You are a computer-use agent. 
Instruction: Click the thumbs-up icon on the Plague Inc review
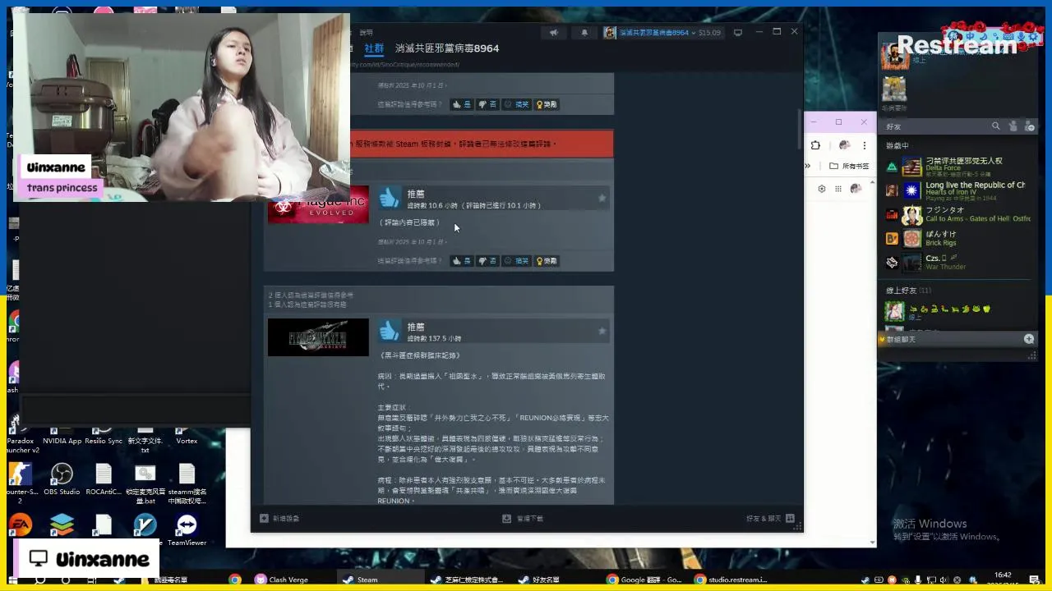click(x=390, y=198)
